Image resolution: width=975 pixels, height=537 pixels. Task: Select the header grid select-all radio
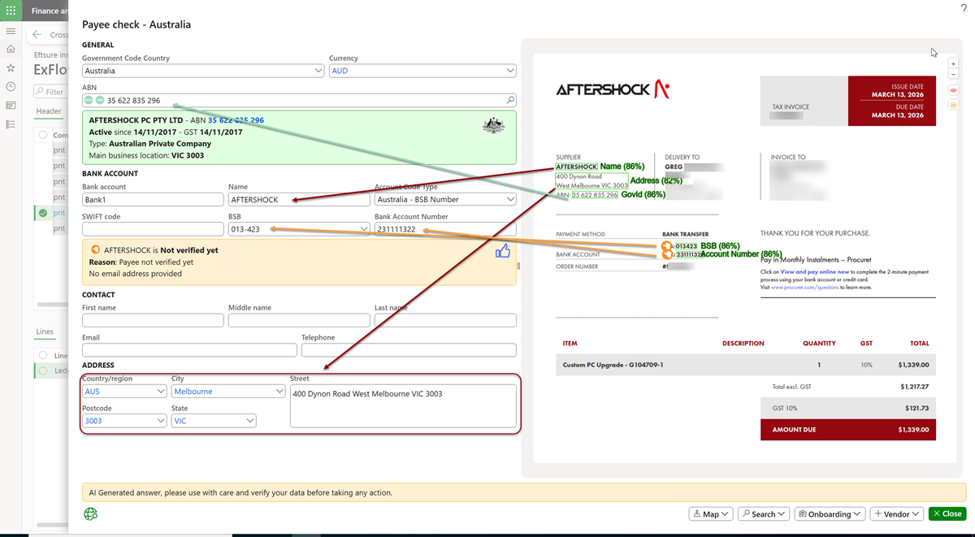point(43,135)
